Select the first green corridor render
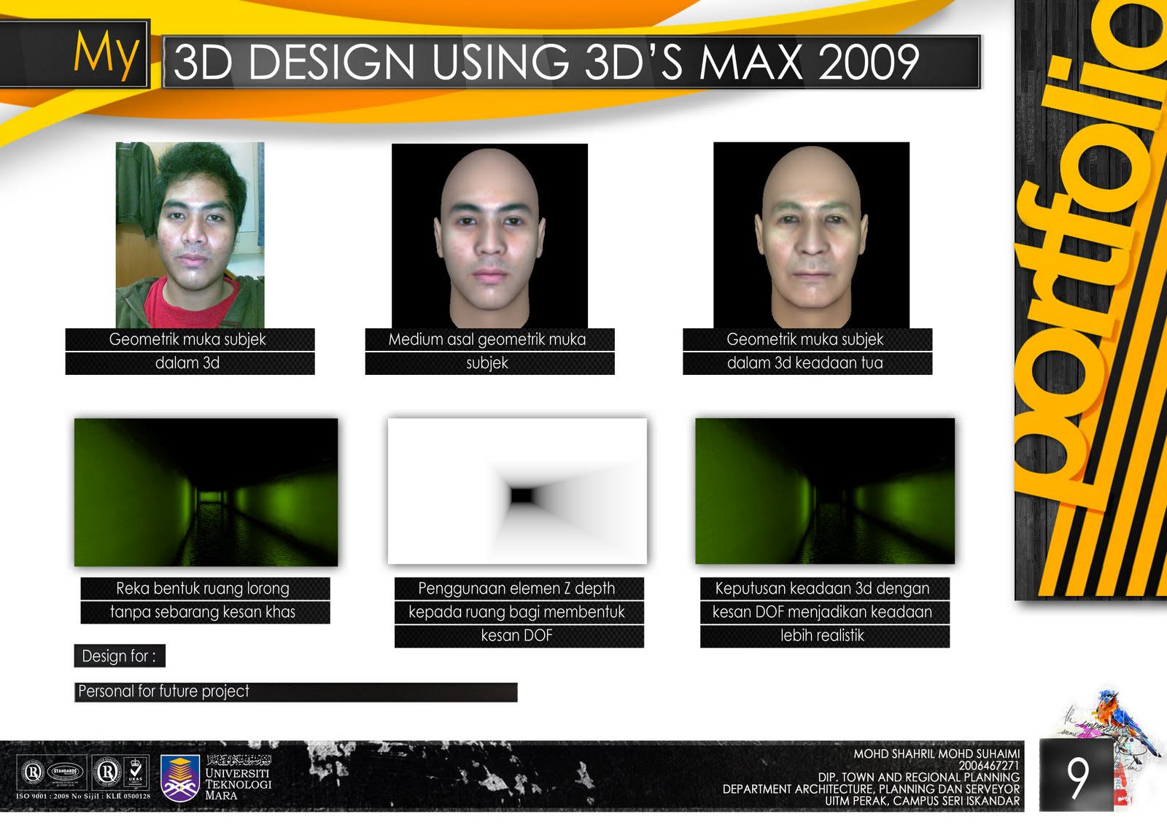The height and width of the screenshot is (825, 1167). (x=206, y=492)
